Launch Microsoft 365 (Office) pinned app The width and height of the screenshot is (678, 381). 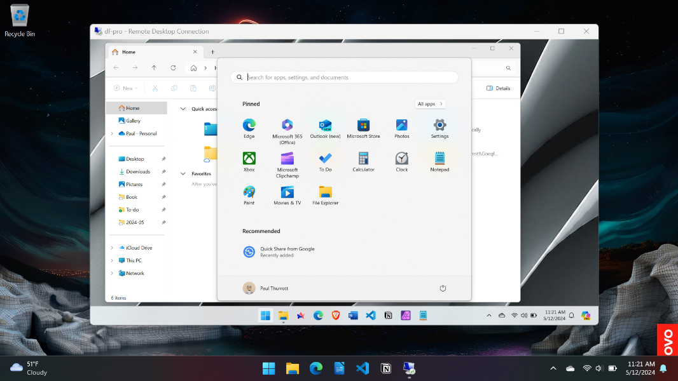pos(287,131)
